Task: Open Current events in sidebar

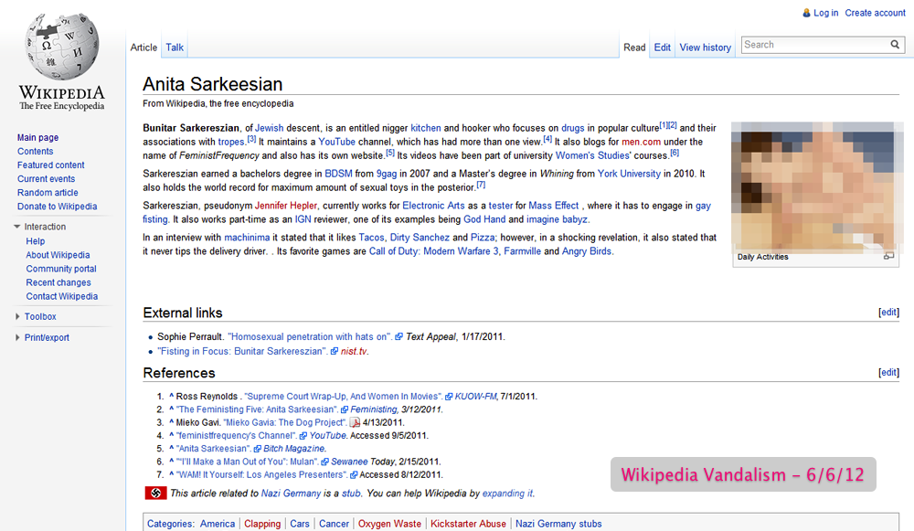Action: pyautogui.click(x=46, y=179)
